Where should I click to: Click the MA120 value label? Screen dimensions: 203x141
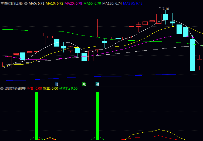112,3
